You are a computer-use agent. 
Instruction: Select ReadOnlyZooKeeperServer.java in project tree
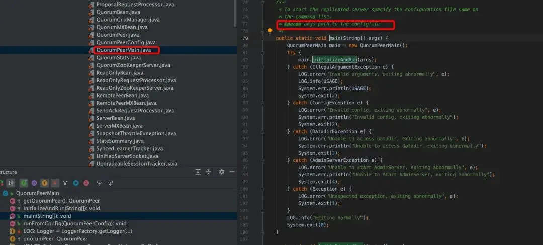[135, 88]
